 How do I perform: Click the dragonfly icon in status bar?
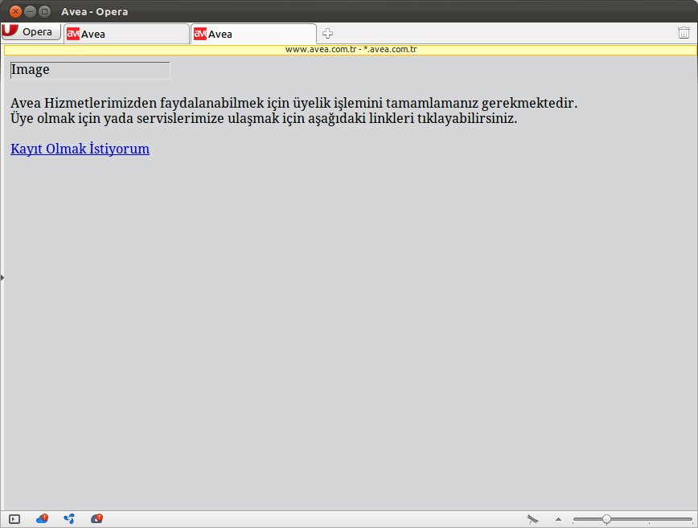click(x=532, y=519)
